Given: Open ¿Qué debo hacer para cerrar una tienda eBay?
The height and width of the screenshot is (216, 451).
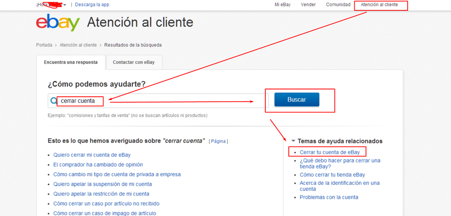Looking at the screenshot, I should pyautogui.click(x=340, y=164).
